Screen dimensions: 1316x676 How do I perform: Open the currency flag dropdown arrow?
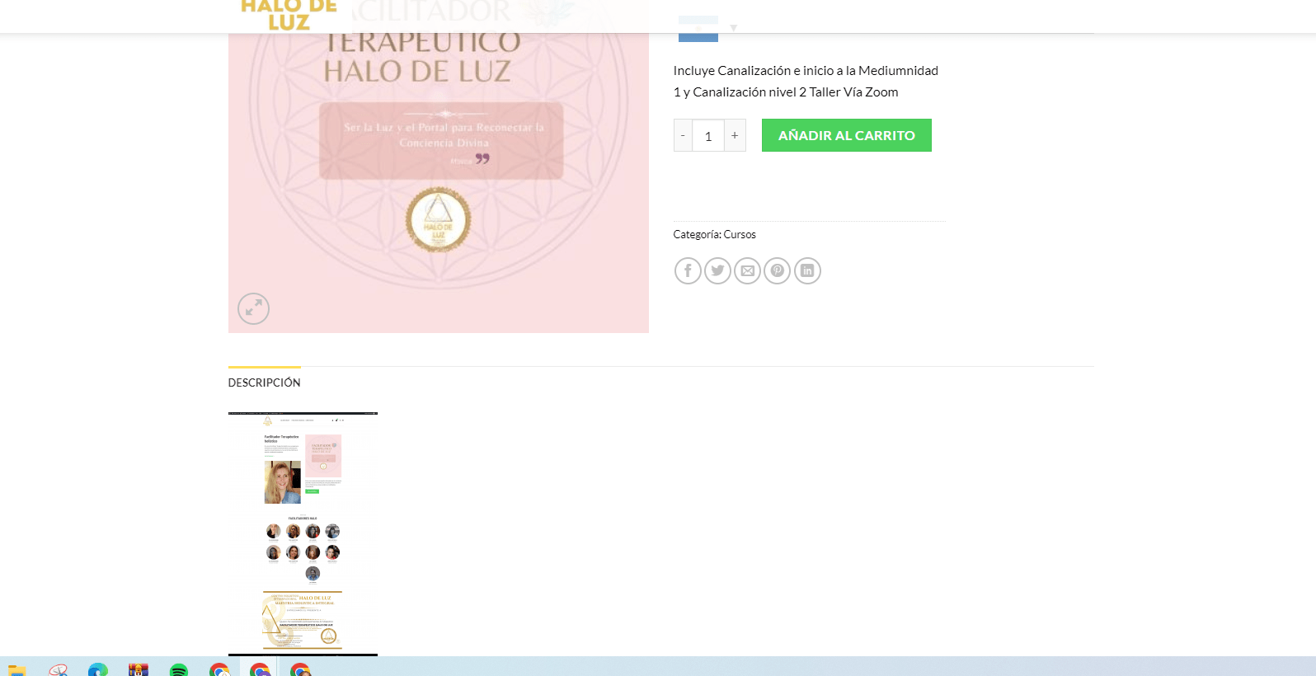click(733, 28)
